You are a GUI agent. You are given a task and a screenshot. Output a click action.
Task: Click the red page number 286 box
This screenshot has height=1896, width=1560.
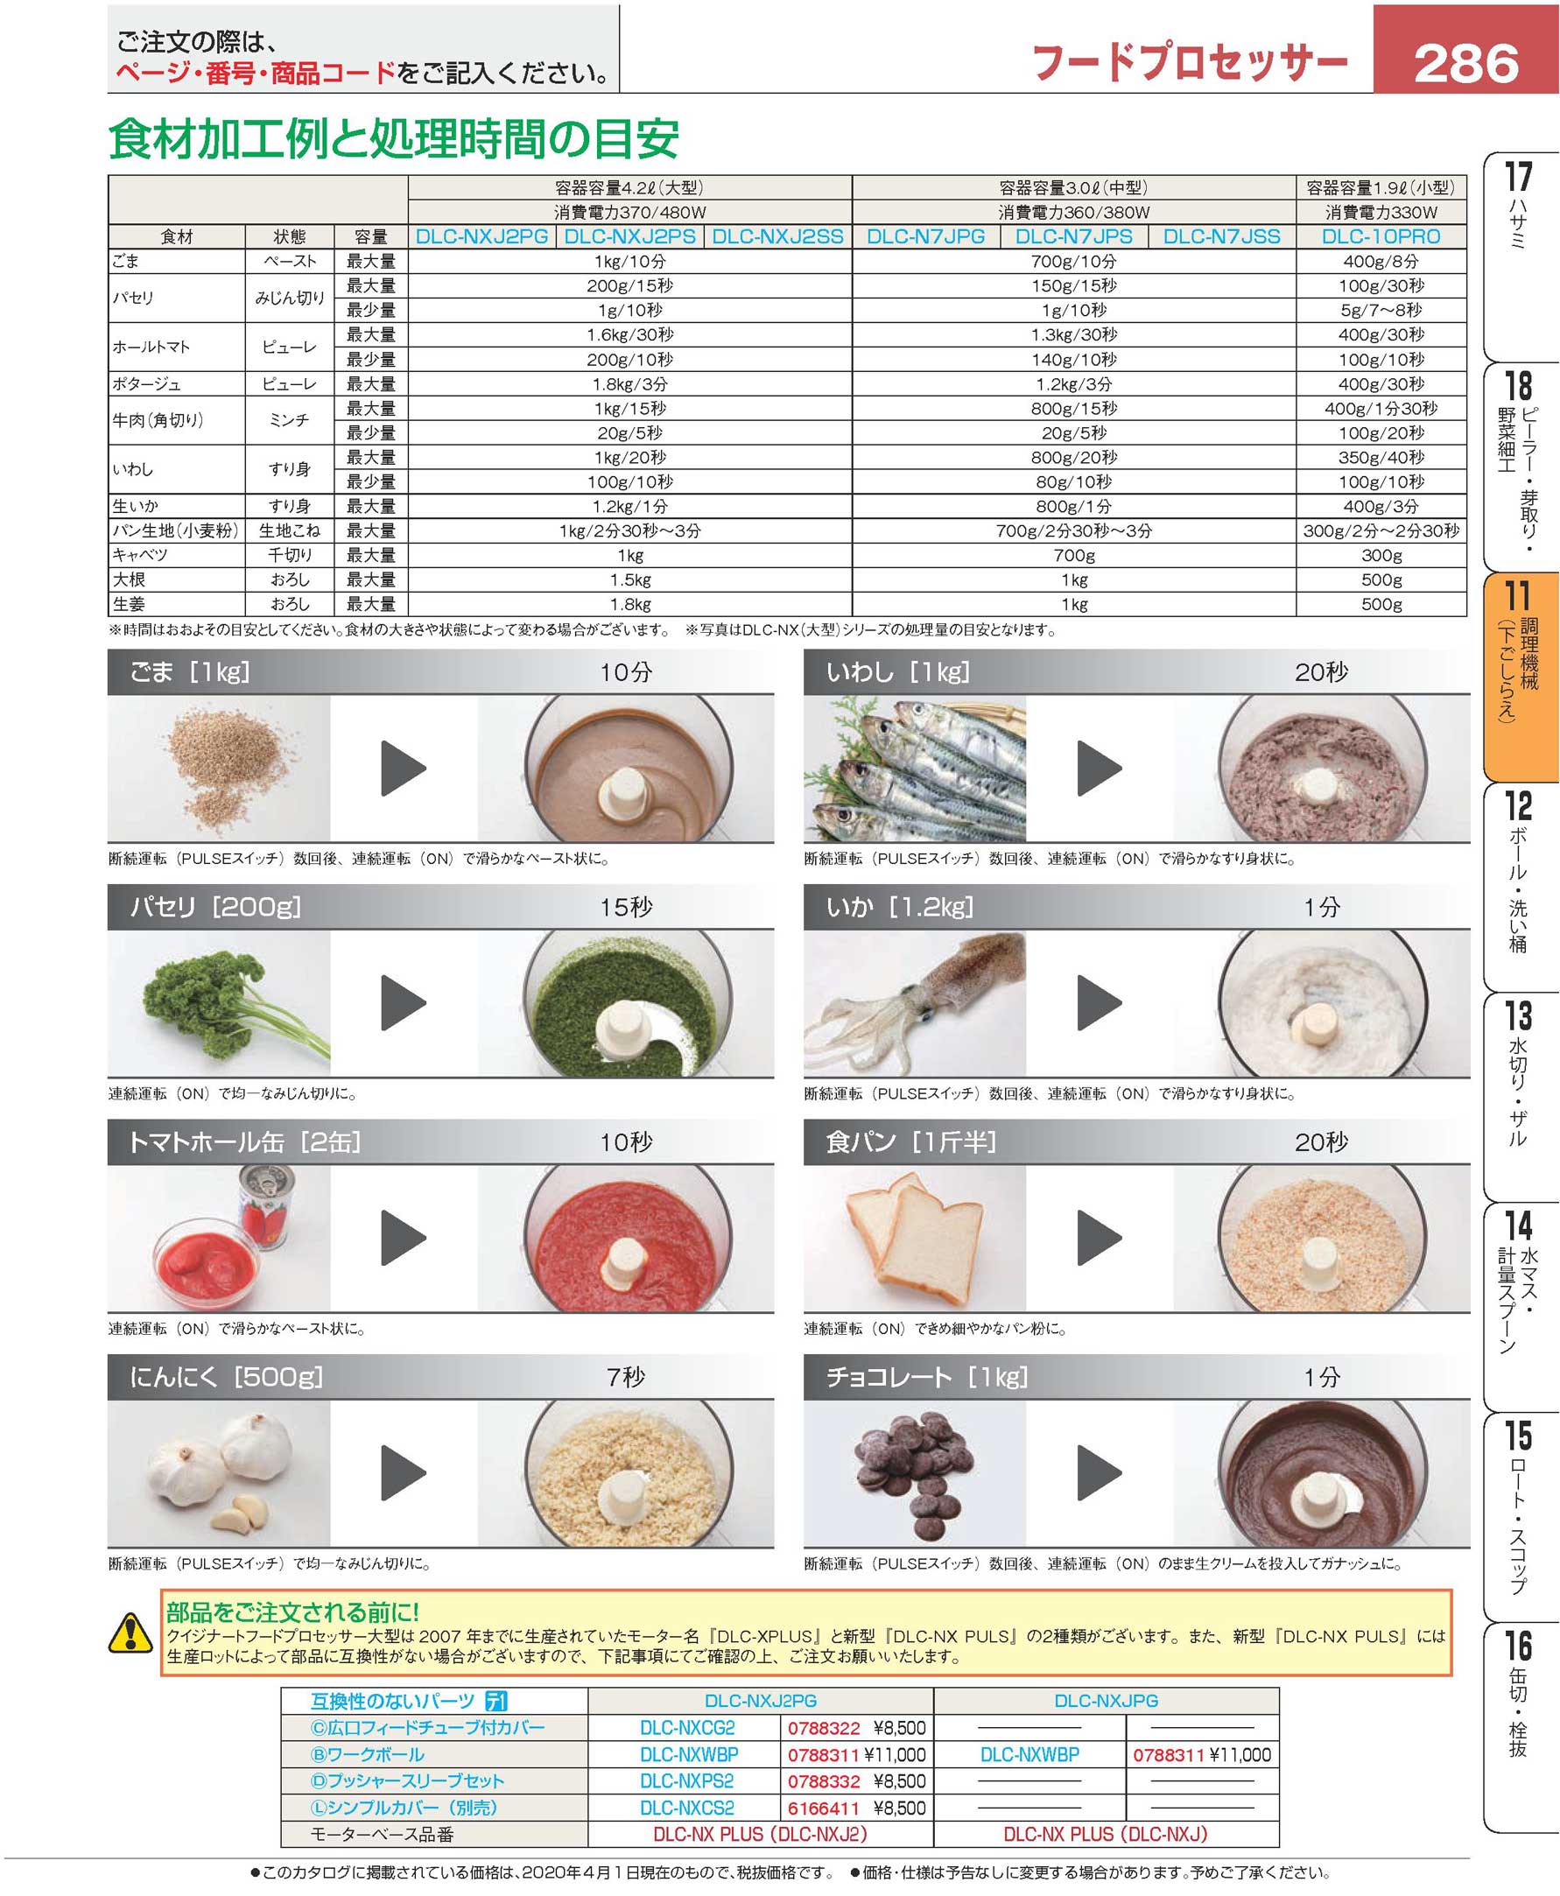1465,63
